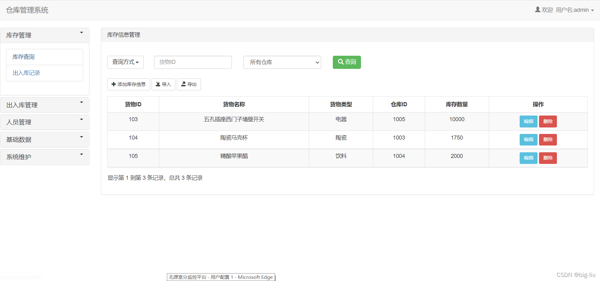Click 编辑 for goods 105 精酿苹果醋

528,158
